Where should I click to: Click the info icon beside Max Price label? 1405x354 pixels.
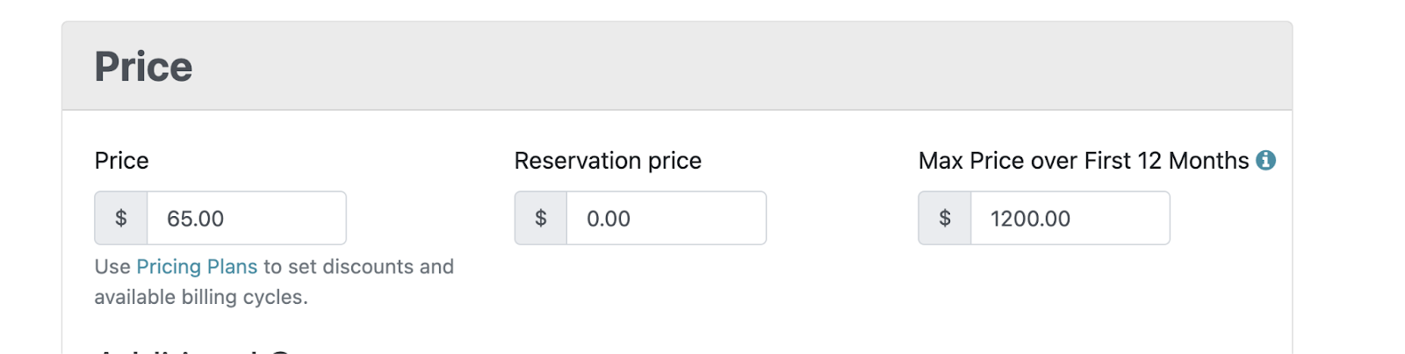click(1265, 160)
